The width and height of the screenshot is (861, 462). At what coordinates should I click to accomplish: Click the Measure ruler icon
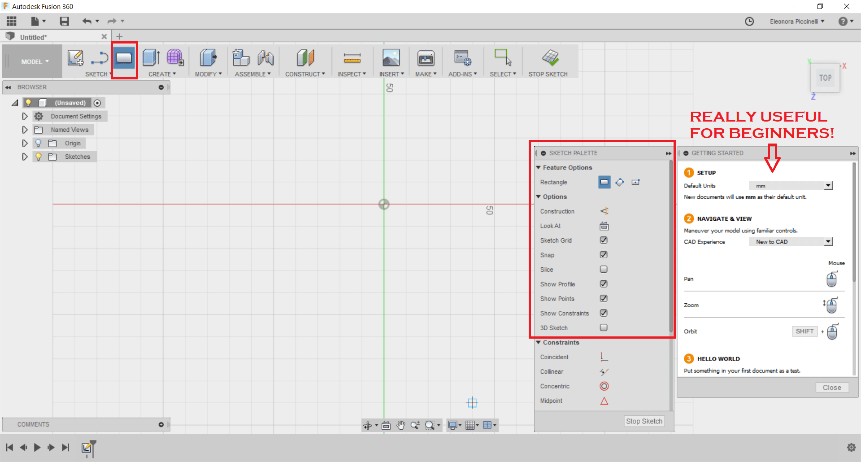pyautogui.click(x=352, y=58)
